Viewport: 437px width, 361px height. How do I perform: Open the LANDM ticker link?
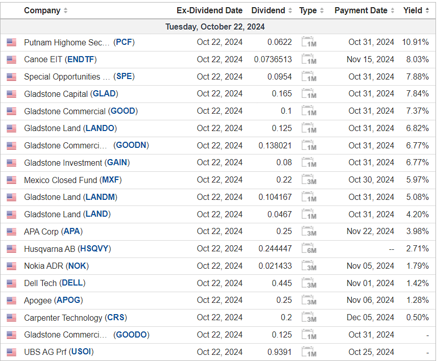tap(100, 197)
